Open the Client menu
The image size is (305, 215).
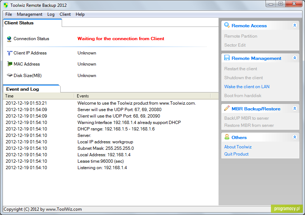click(65, 14)
